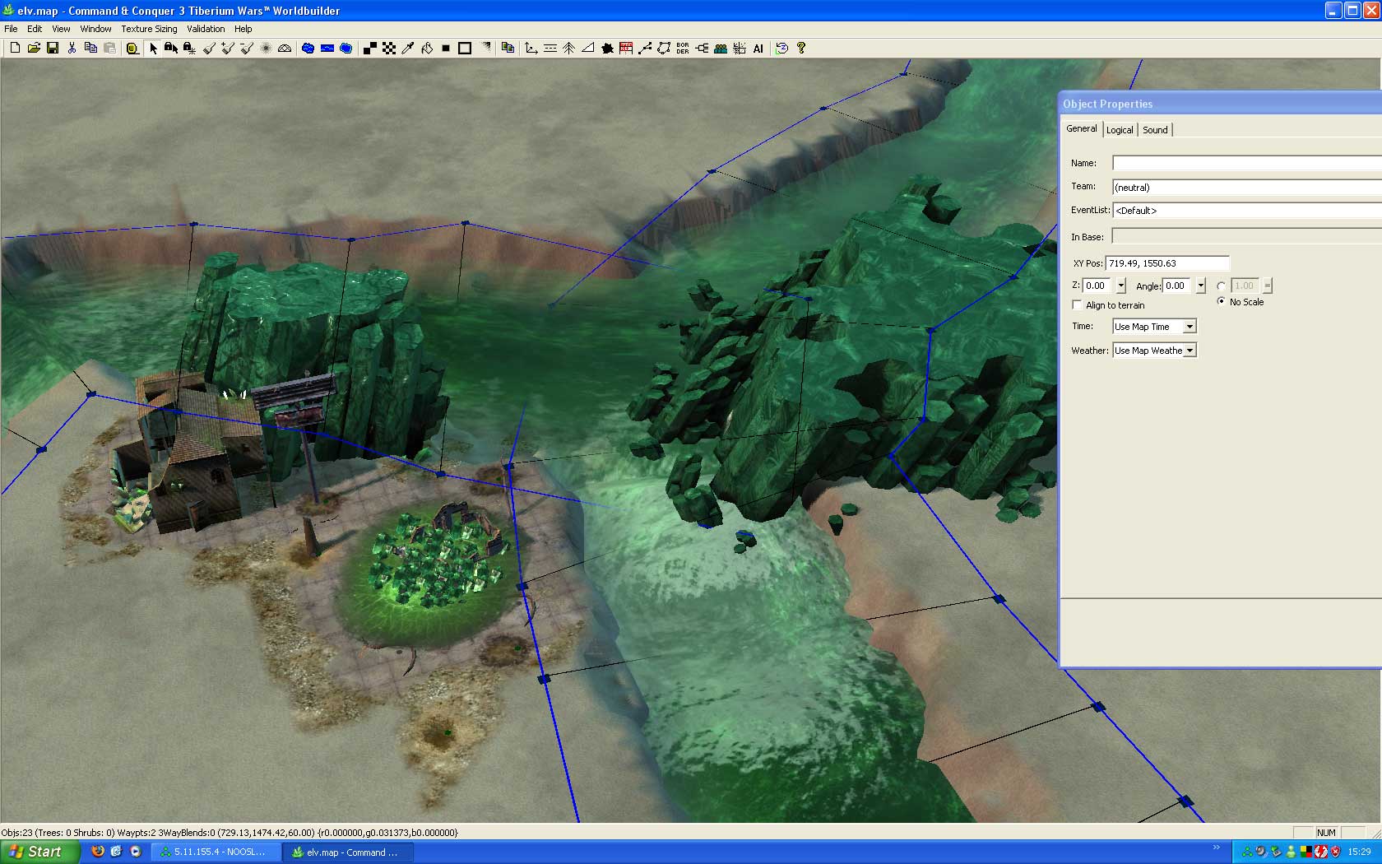Open the Texture Sizing menu
The height and width of the screenshot is (864, 1382).
tap(149, 29)
